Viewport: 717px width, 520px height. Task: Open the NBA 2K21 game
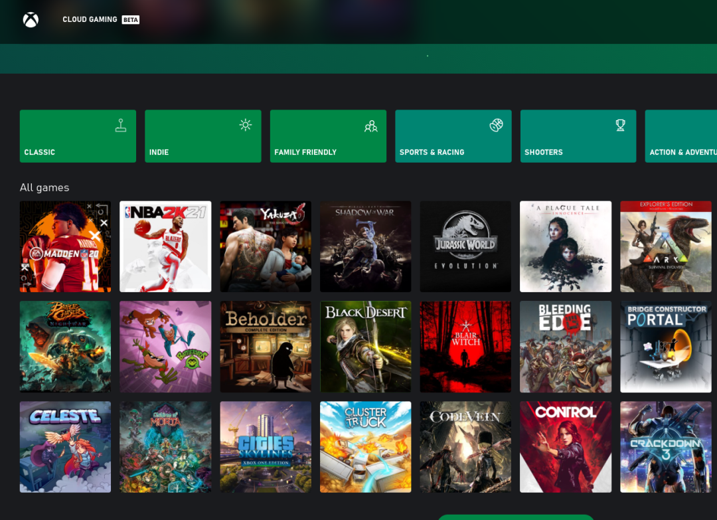(165, 246)
